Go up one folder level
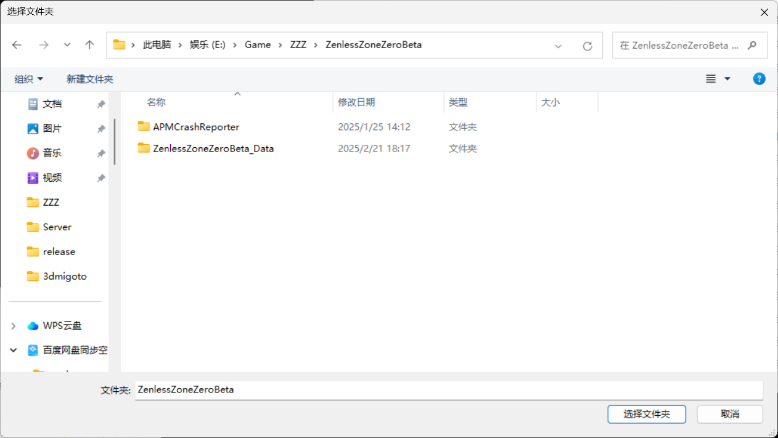Viewport: 778px width, 438px height. 89,45
